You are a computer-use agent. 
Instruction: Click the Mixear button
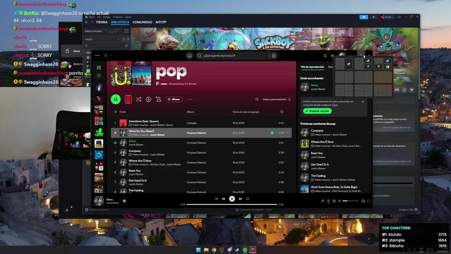(174, 99)
